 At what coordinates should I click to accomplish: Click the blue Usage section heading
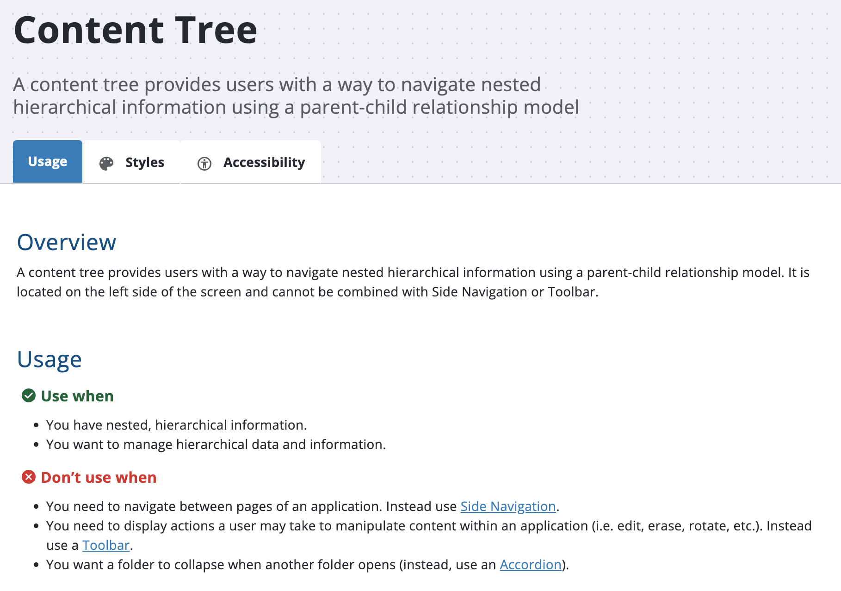coord(49,359)
